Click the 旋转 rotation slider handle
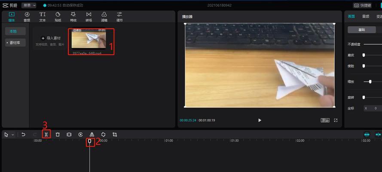Screen dimensions: 382x172 point(364,98)
